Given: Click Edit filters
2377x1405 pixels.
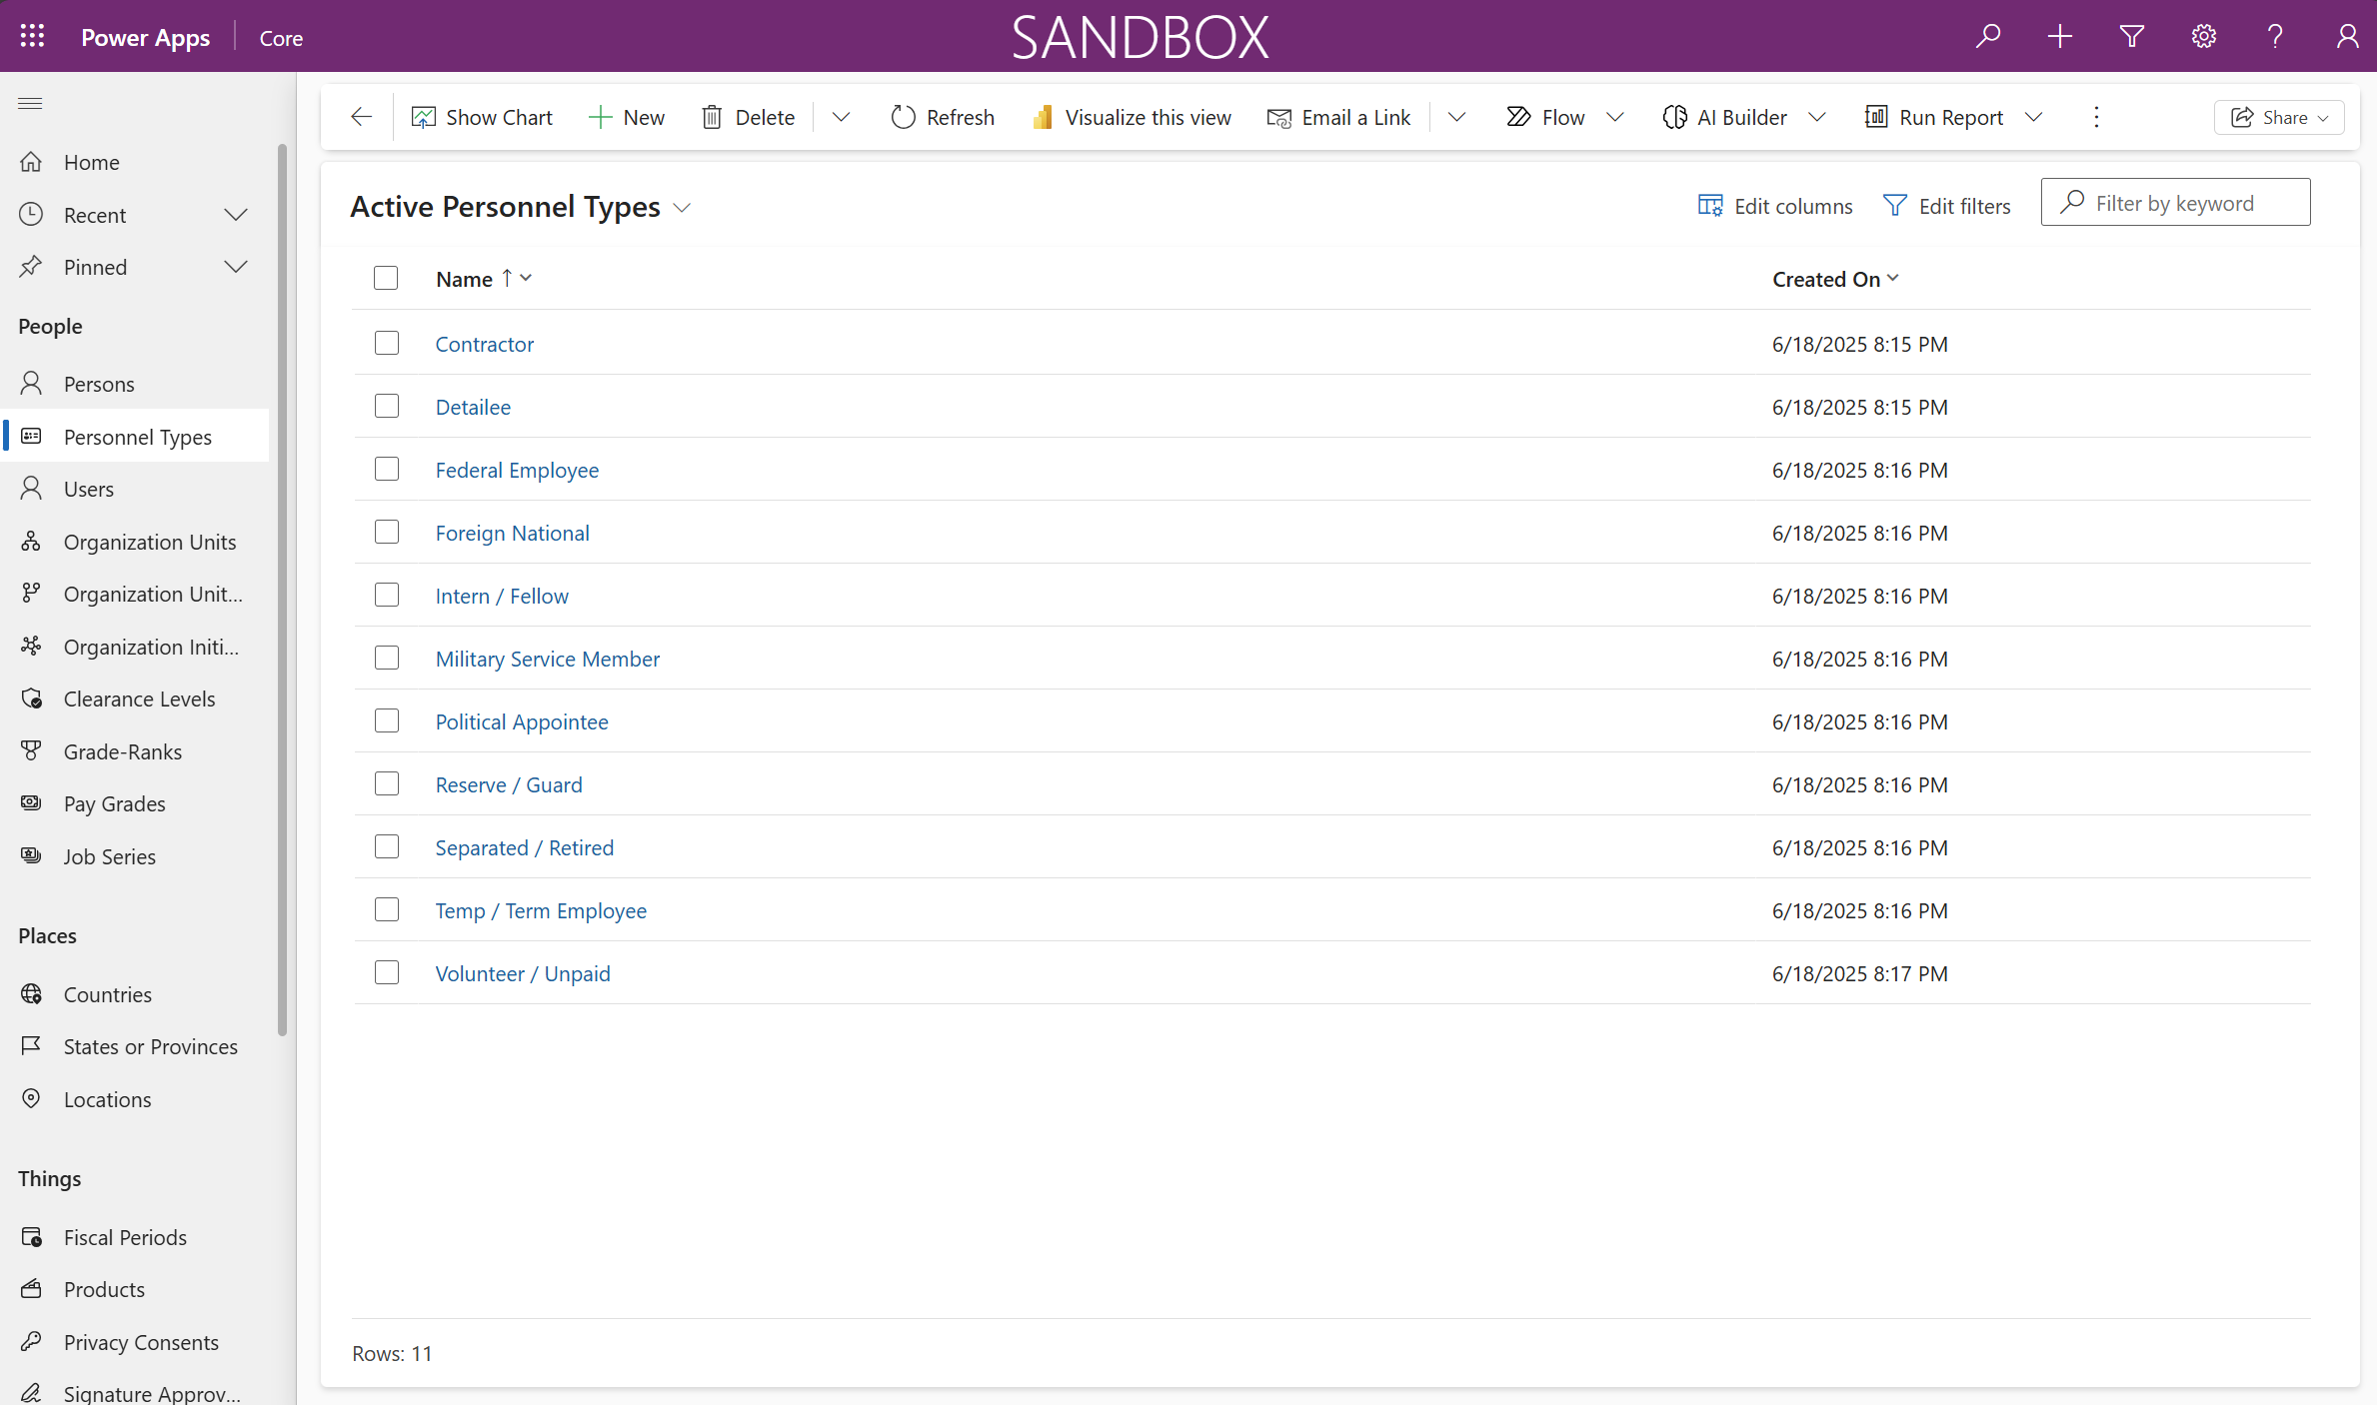Looking at the screenshot, I should [x=1947, y=206].
